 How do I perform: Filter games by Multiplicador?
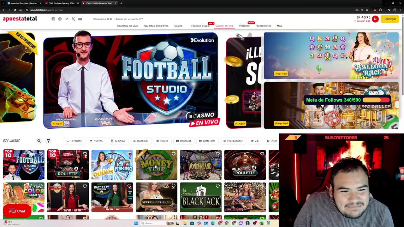click(233, 141)
